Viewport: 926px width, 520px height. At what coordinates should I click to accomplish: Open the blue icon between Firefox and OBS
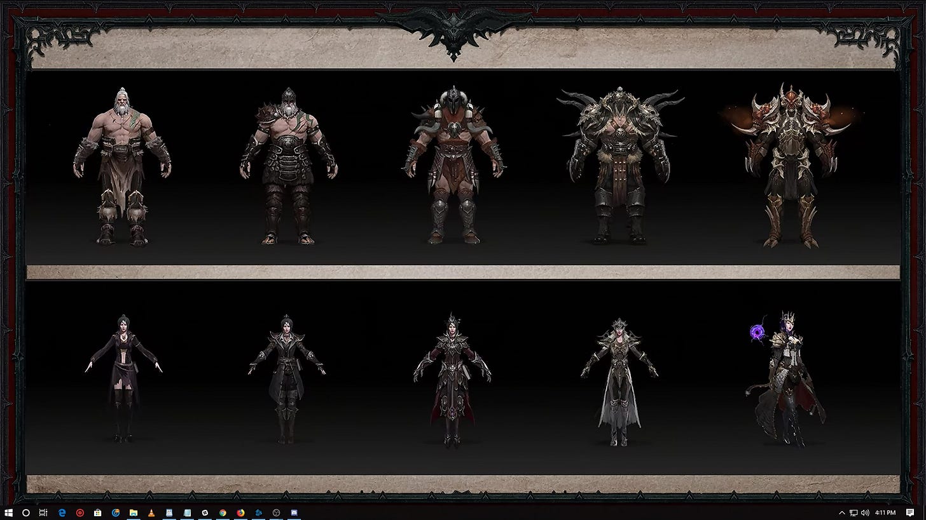[x=258, y=512]
